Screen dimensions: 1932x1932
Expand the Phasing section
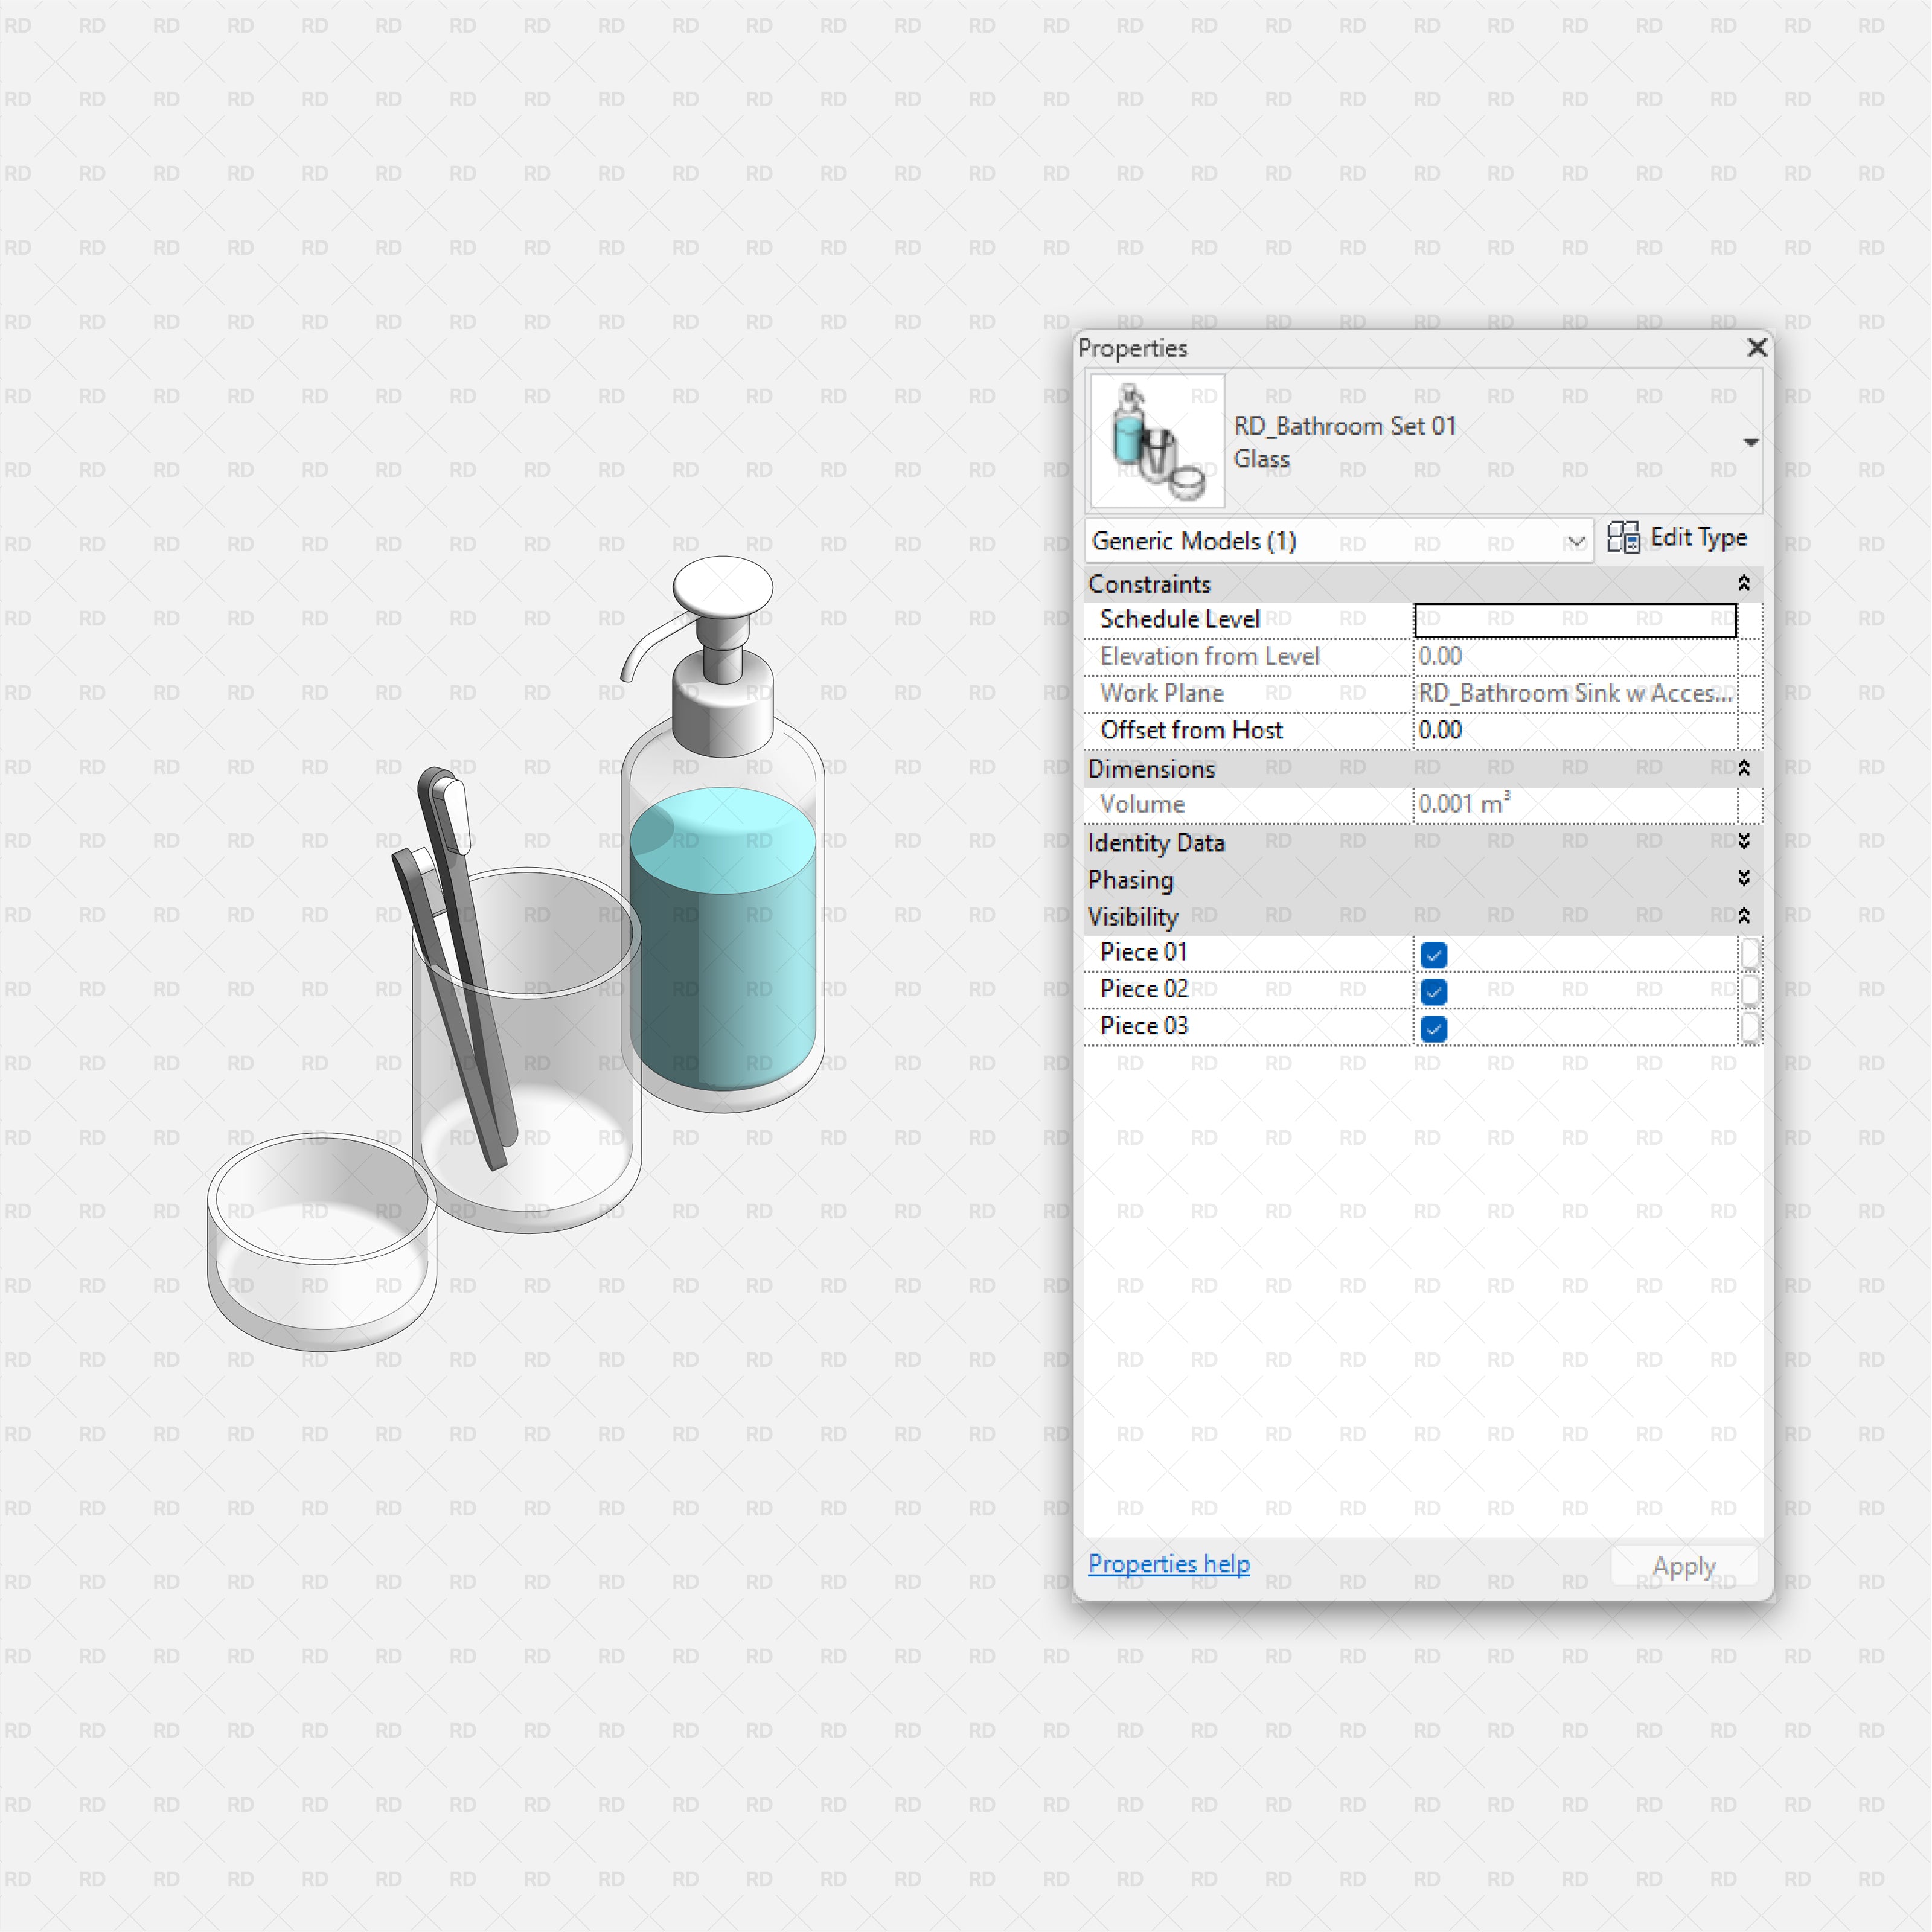pyautogui.click(x=1743, y=879)
